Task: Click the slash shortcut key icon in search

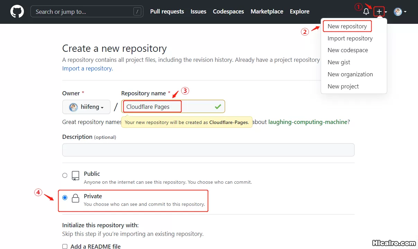Action: point(137,12)
